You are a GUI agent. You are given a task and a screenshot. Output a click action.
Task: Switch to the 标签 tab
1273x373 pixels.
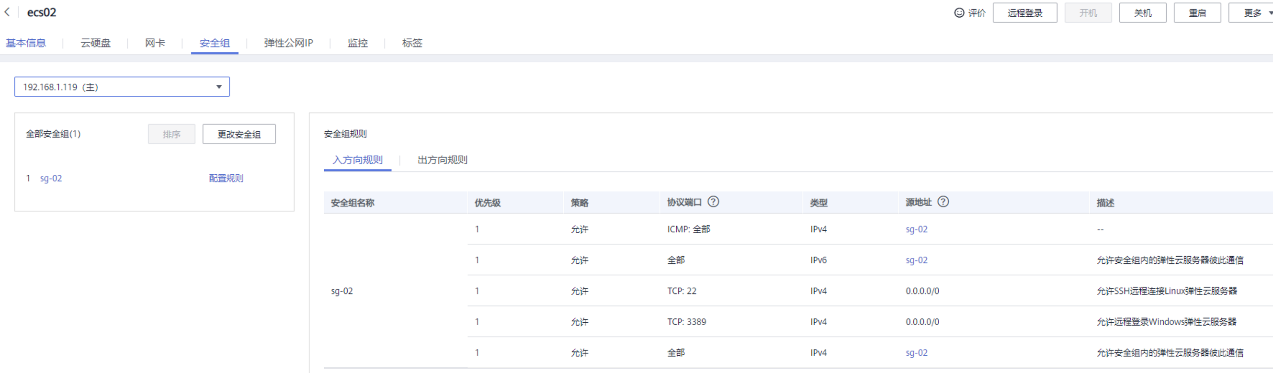[412, 43]
